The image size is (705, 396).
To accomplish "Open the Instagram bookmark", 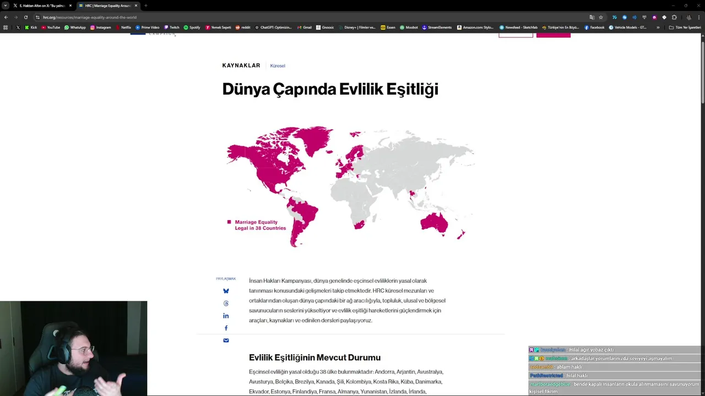I will click(x=100, y=28).
